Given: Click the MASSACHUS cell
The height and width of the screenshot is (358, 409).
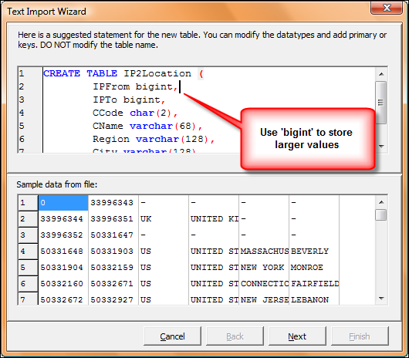Looking at the screenshot, I should point(264,251).
